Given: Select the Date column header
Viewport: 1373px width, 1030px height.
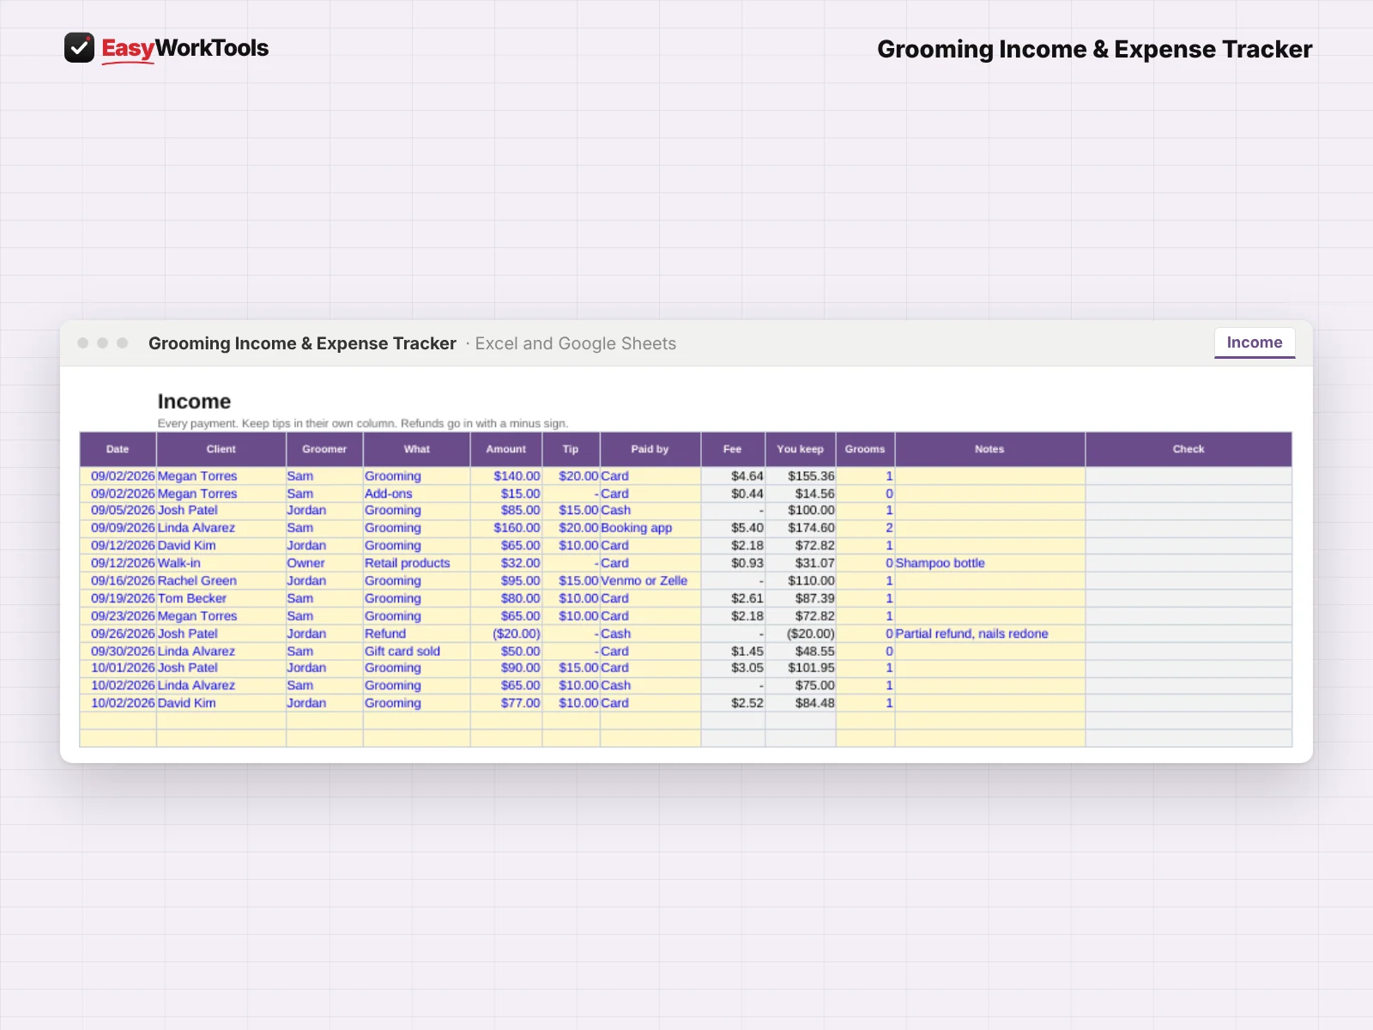Looking at the screenshot, I should tap(118, 449).
